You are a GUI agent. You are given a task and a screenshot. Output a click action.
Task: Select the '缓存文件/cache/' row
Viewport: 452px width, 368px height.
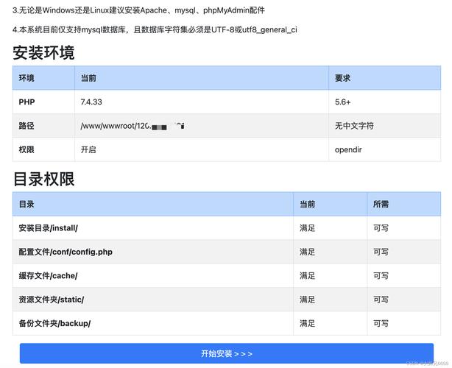(x=227, y=276)
